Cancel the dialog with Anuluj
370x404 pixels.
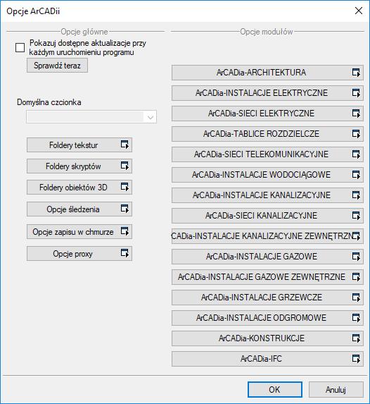[336, 390]
